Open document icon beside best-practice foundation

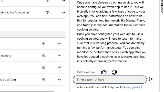point(48,13)
